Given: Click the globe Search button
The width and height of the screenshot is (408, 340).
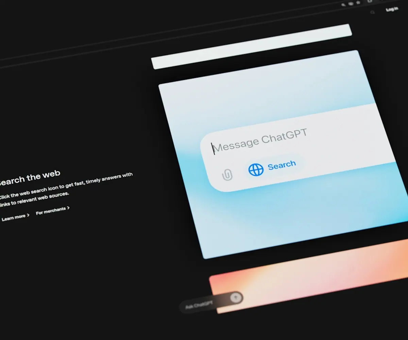Looking at the screenshot, I should click(274, 167).
